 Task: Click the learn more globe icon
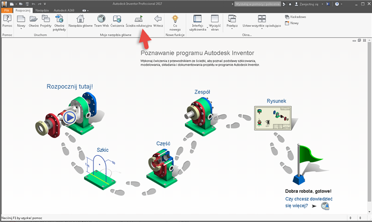[x=325, y=206]
